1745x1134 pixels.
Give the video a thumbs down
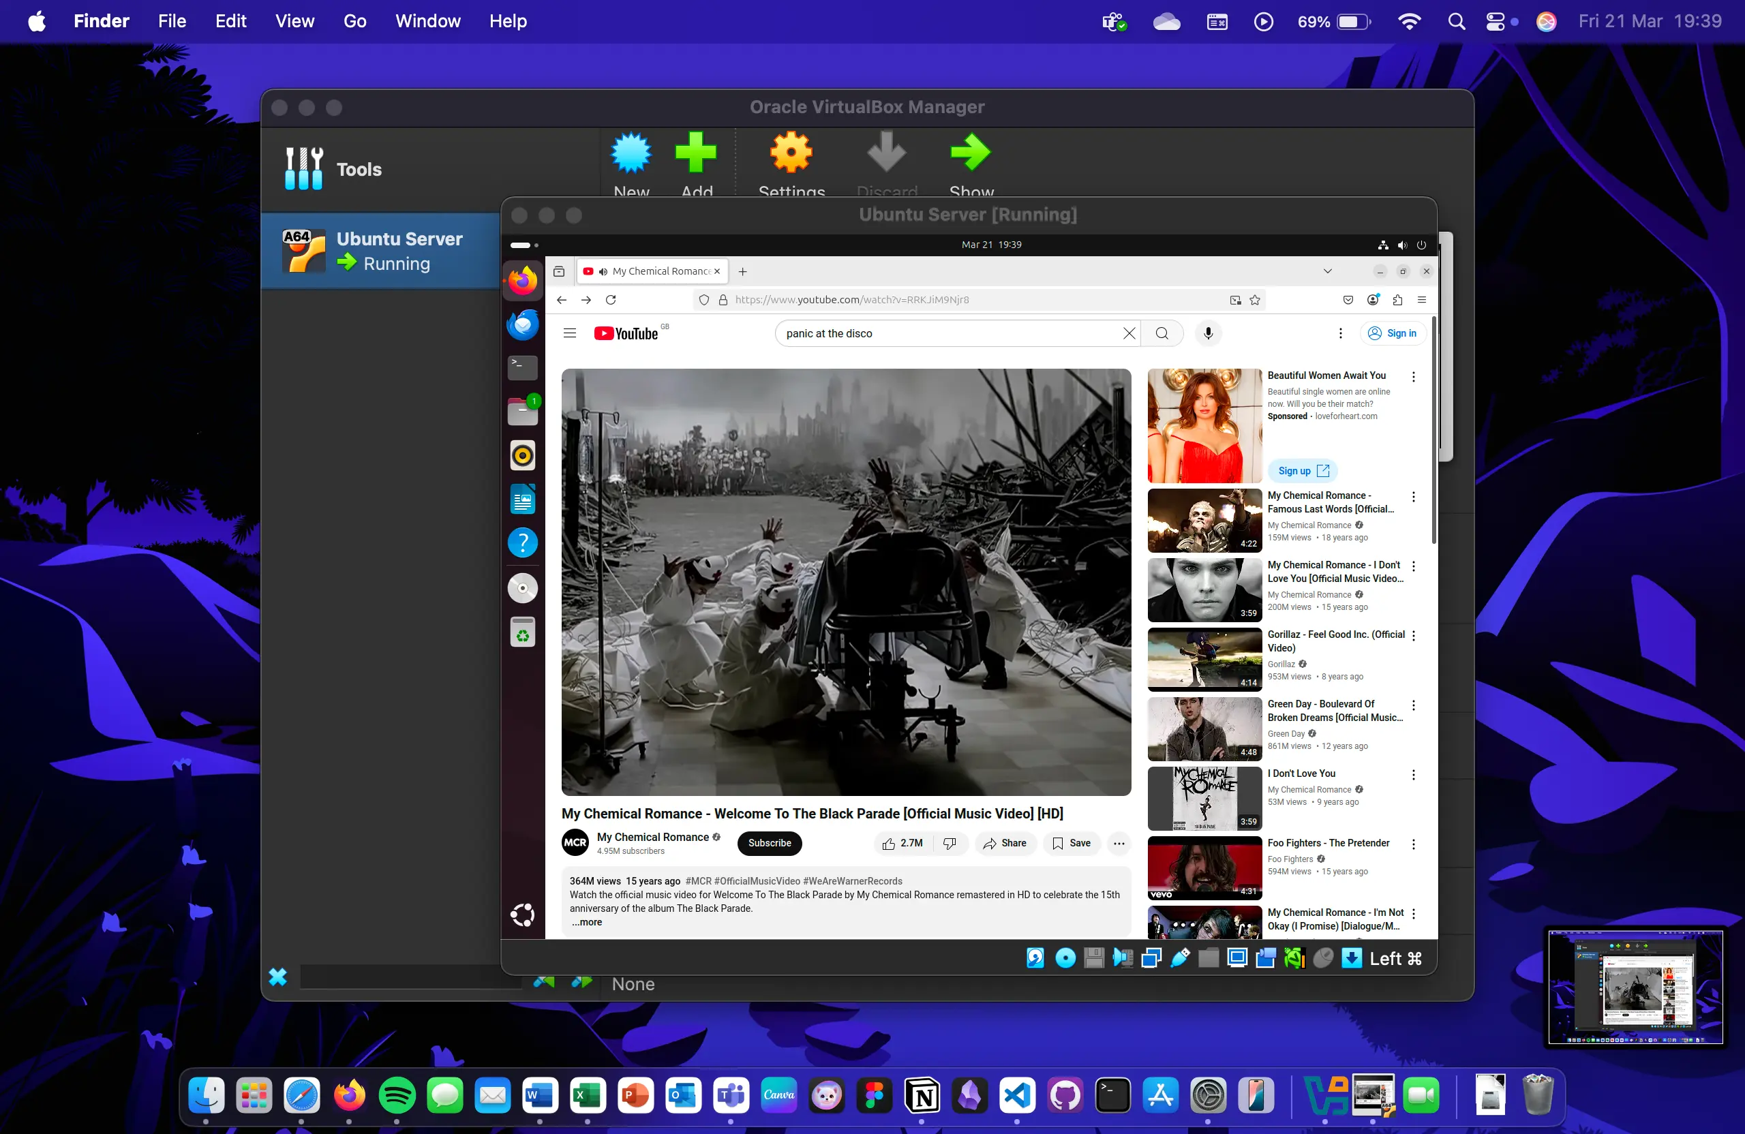pyautogui.click(x=948, y=844)
